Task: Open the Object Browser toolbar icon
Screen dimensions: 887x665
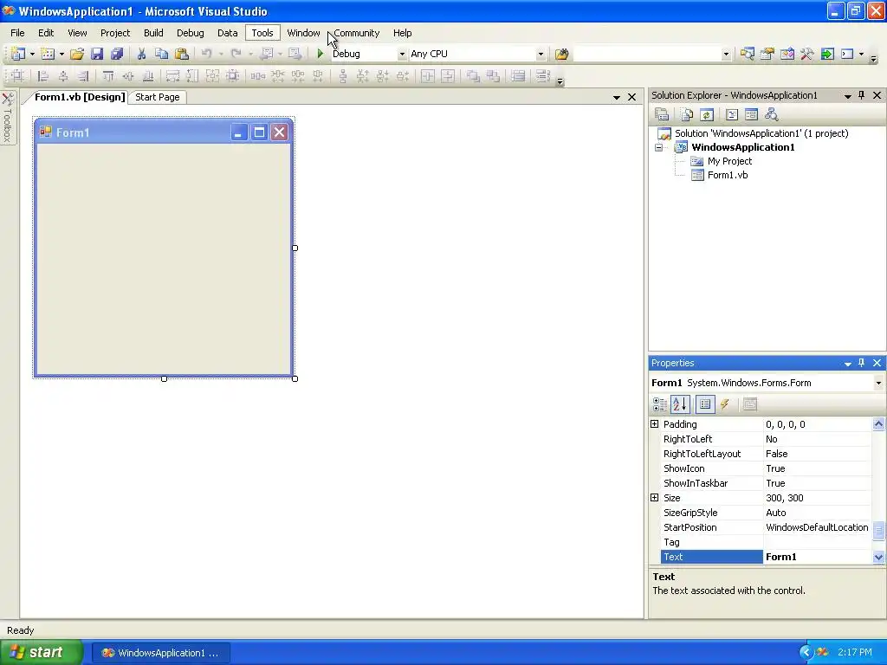Action: coord(787,54)
